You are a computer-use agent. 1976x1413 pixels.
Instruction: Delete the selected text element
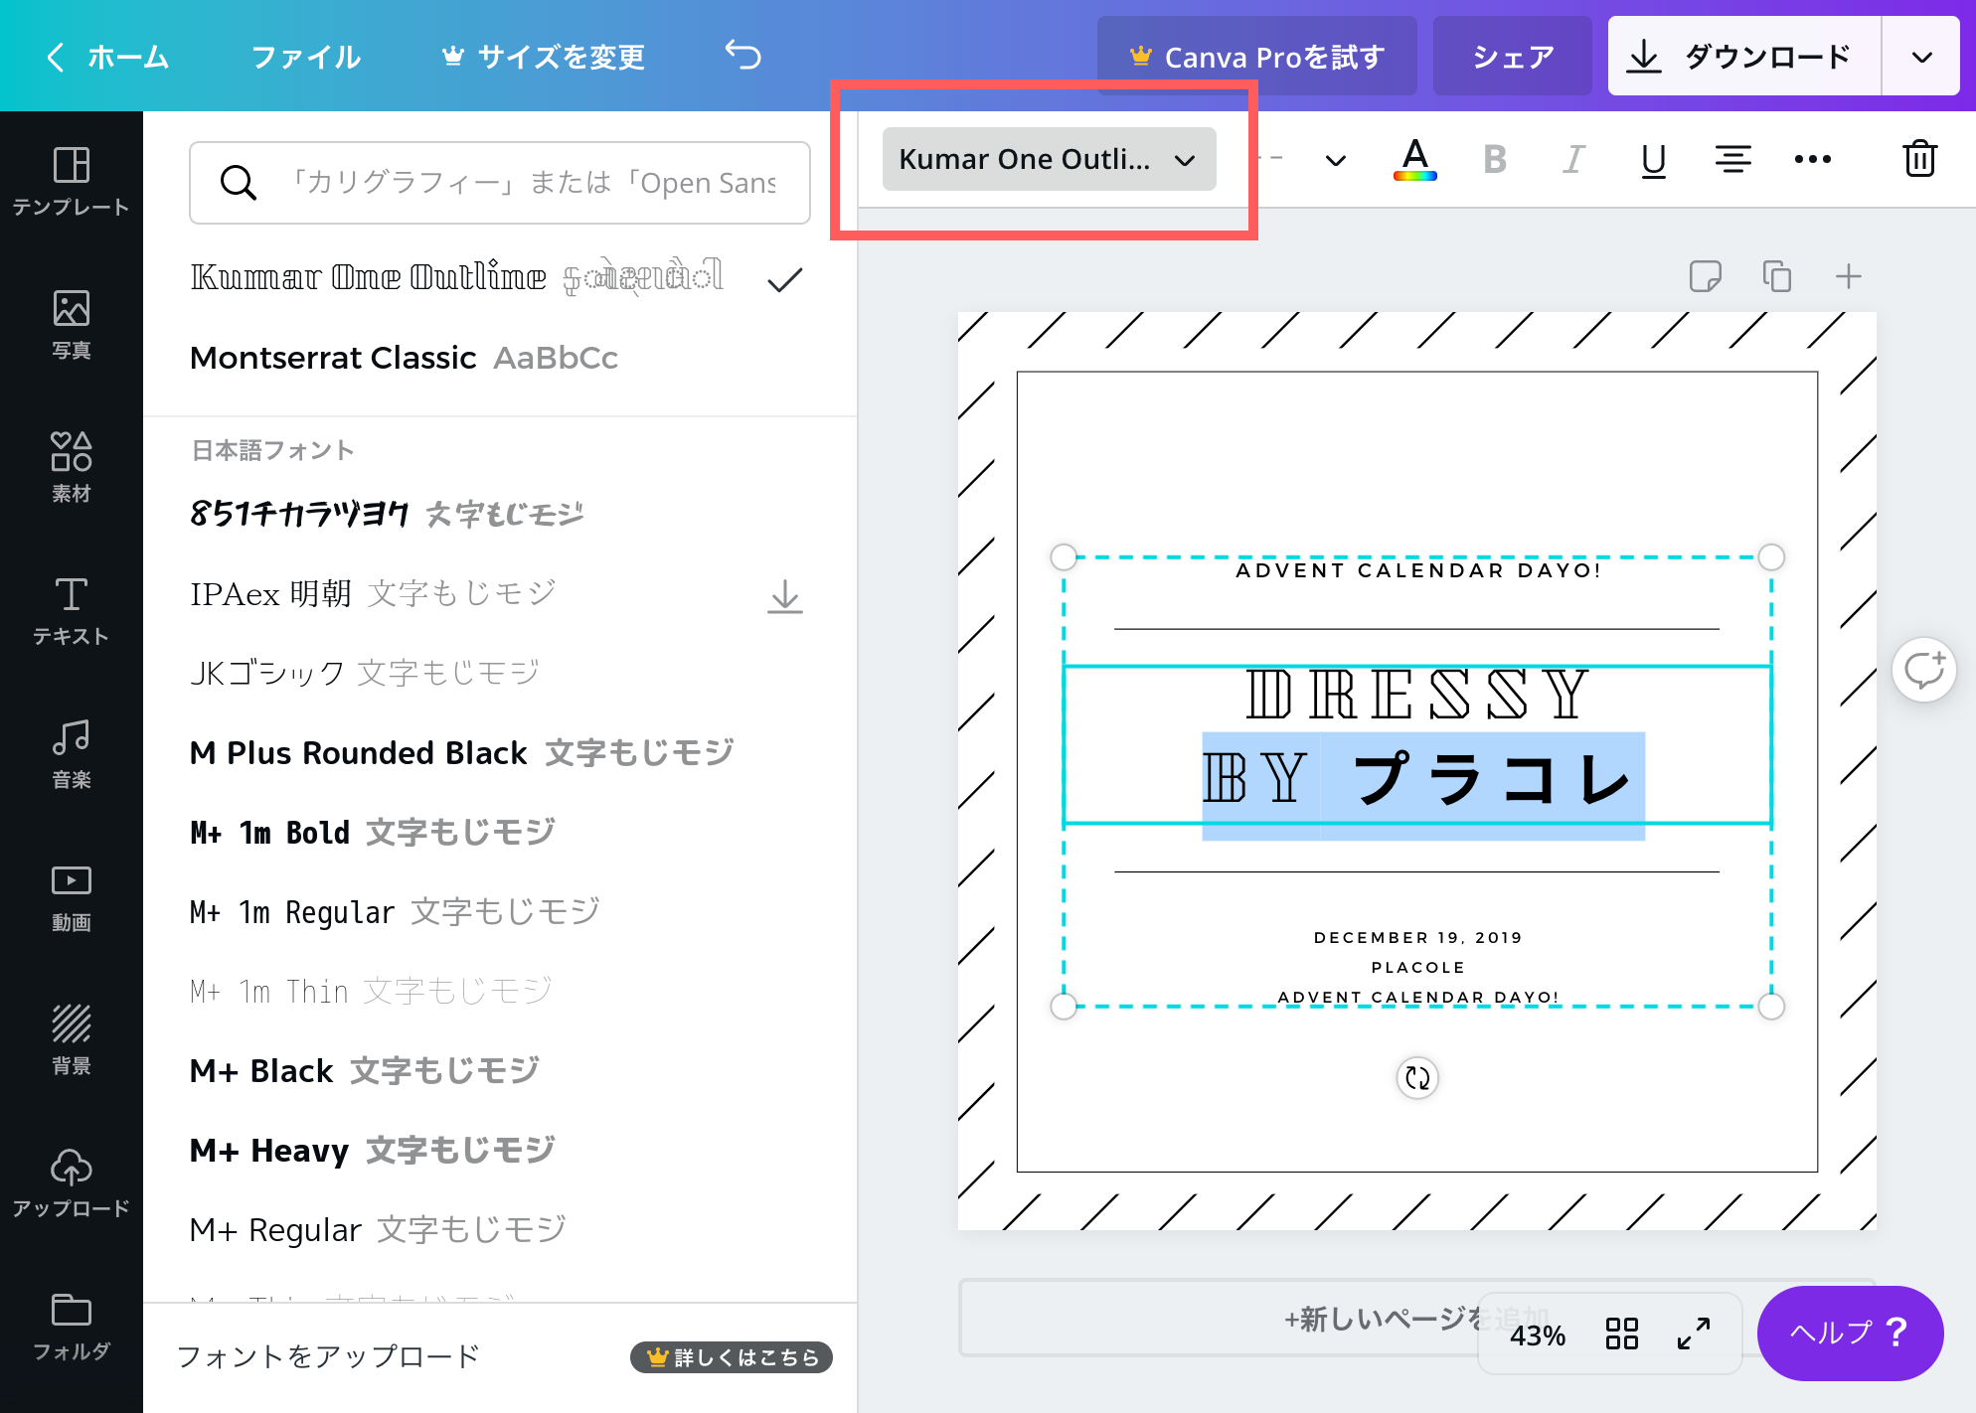(1920, 158)
